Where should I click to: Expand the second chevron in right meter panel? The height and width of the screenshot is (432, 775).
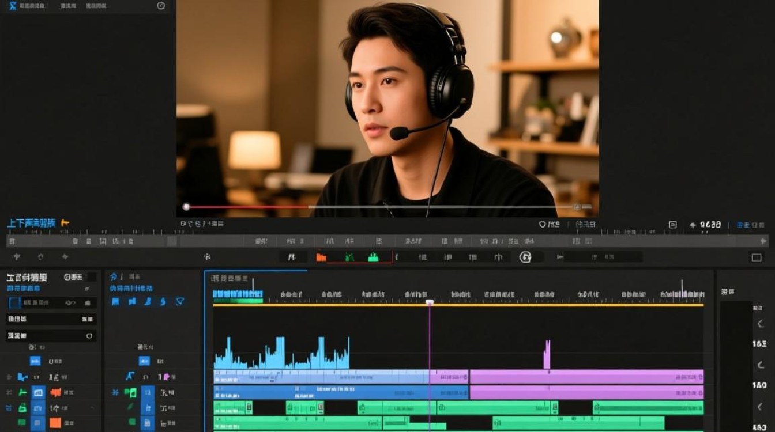(760, 365)
